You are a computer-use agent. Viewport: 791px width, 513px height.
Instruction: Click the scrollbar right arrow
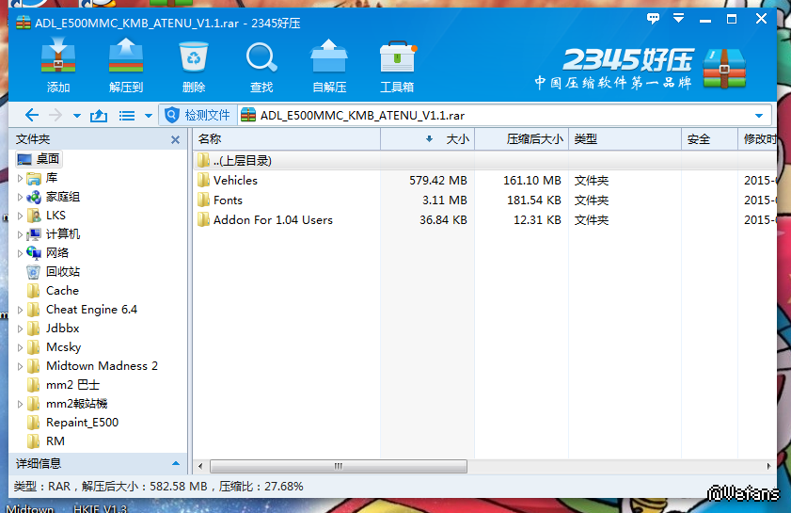tap(768, 466)
